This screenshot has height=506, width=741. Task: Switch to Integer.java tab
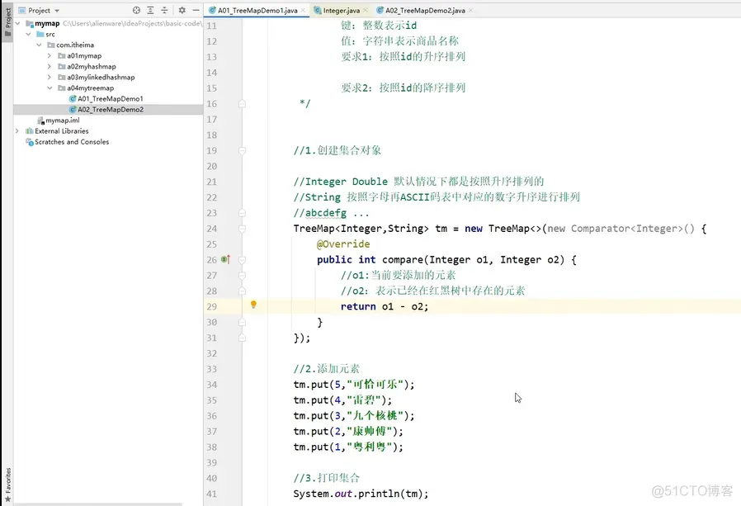(x=341, y=11)
